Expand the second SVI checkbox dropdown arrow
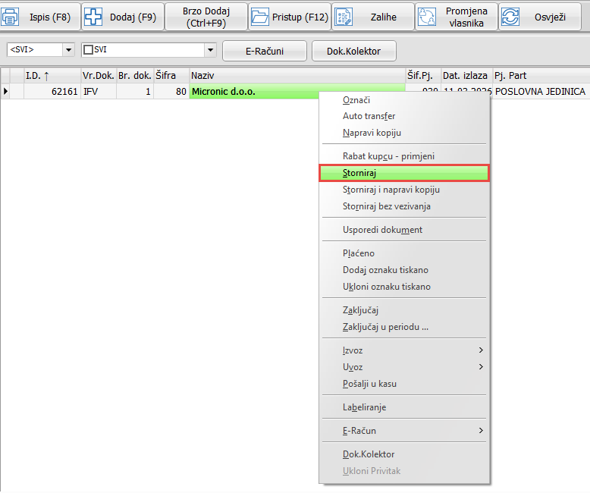Image resolution: width=590 pixels, height=493 pixels. pos(210,50)
